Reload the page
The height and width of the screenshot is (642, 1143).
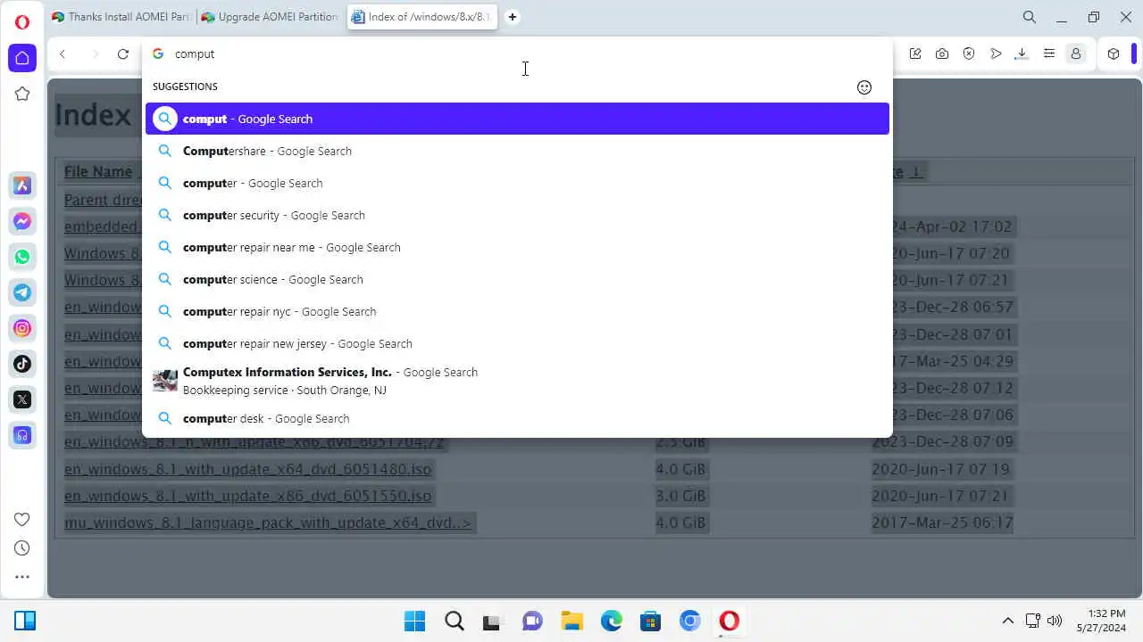point(123,54)
